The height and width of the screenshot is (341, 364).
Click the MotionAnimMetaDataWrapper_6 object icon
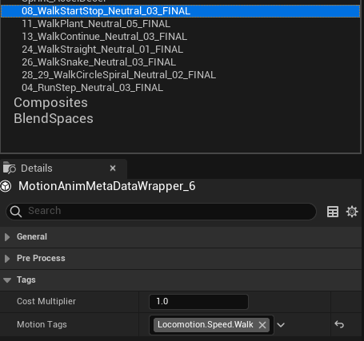point(6,186)
